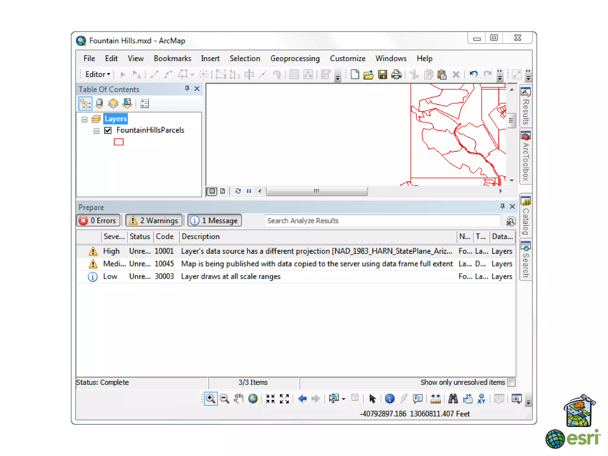This screenshot has height=456, width=608.
Task: Uncheck the FountainHillsParcels layer checkbox
Action: pyautogui.click(x=108, y=130)
